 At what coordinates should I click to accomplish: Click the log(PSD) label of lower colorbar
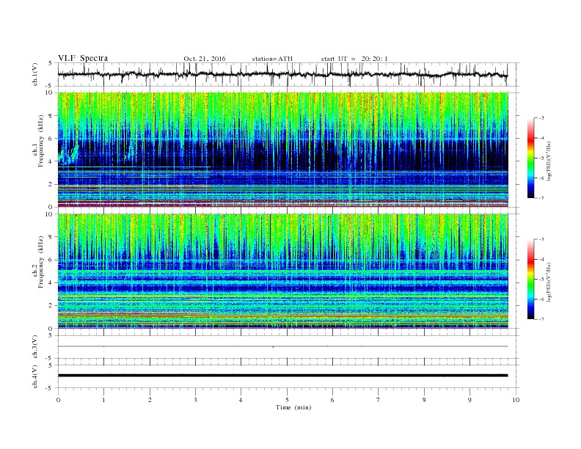[549, 282]
